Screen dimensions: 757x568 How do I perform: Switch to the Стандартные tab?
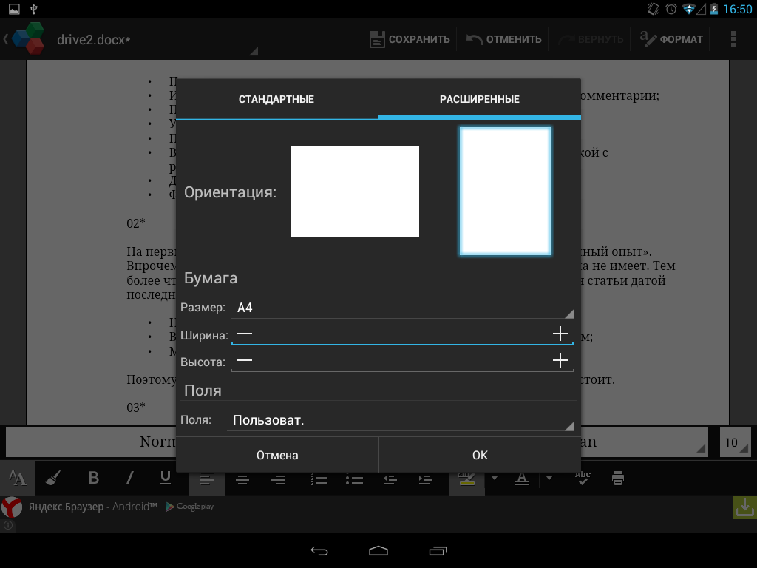coord(276,99)
